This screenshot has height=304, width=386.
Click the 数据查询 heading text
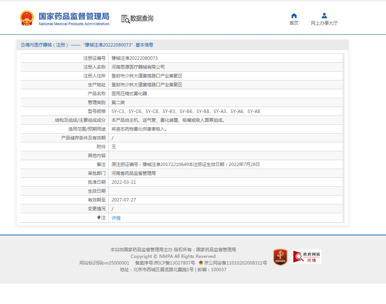pos(141,18)
